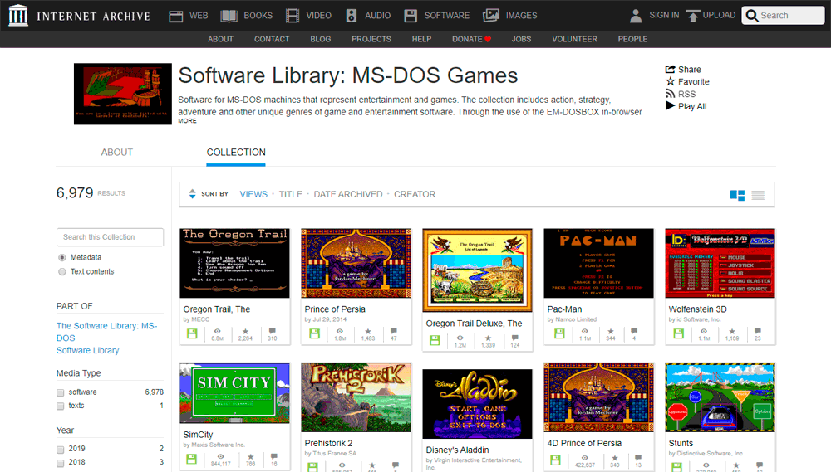Click SIGN IN link
The width and height of the screenshot is (831, 472).
(x=664, y=15)
